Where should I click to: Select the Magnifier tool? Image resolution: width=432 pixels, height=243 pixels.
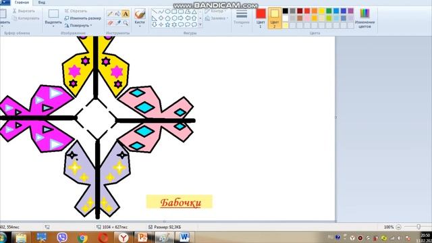(126, 22)
